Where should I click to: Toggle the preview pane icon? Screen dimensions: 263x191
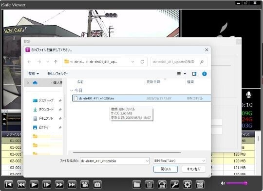click(194, 74)
